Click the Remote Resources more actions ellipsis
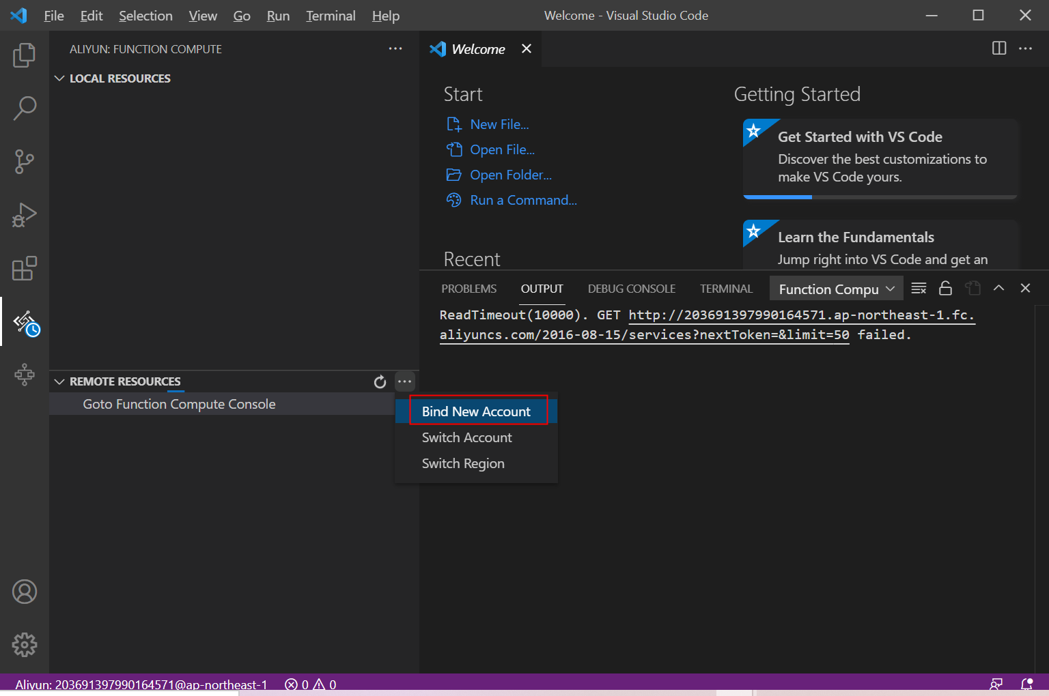Image resolution: width=1049 pixels, height=696 pixels. (405, 381)
